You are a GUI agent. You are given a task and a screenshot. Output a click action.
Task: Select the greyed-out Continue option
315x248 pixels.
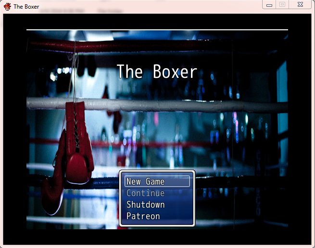pyautogui.click(x=145, y=193)
